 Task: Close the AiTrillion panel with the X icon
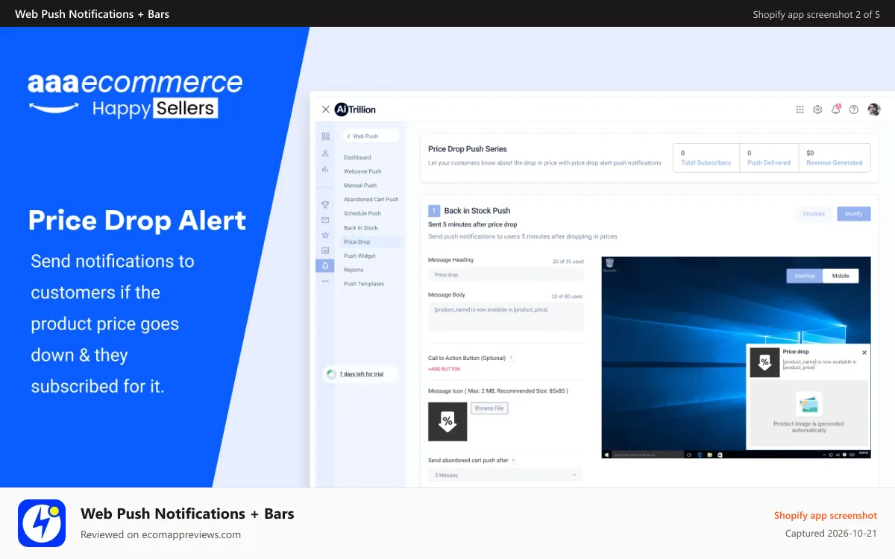click(325, 110)
